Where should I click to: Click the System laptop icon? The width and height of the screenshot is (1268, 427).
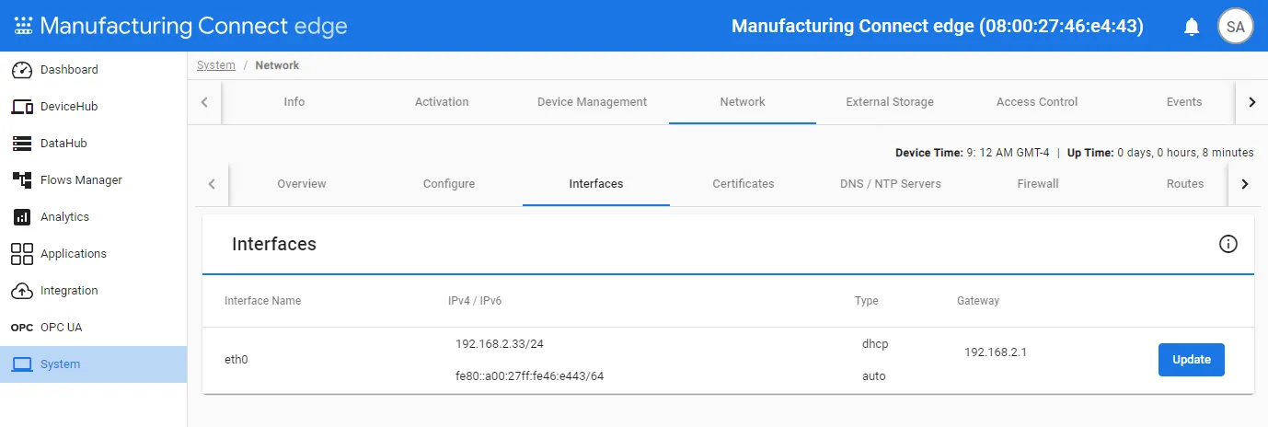(22, 364)
